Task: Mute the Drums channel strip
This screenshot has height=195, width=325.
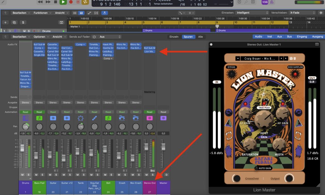Action: point(23,175)
